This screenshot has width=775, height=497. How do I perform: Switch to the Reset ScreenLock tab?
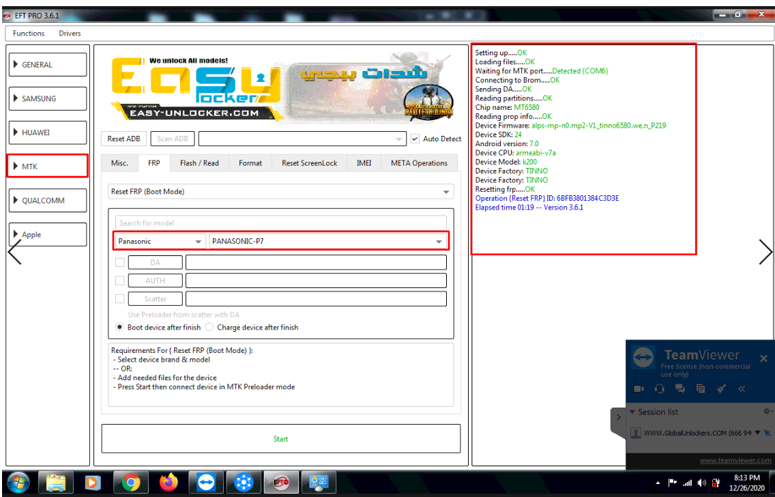[x=310, y=162]
